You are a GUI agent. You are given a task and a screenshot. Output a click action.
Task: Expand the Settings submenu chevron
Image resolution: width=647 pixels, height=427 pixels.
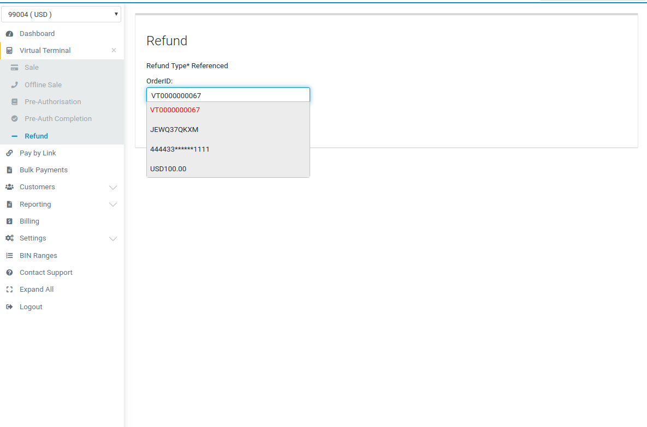(x=113, y=239)
